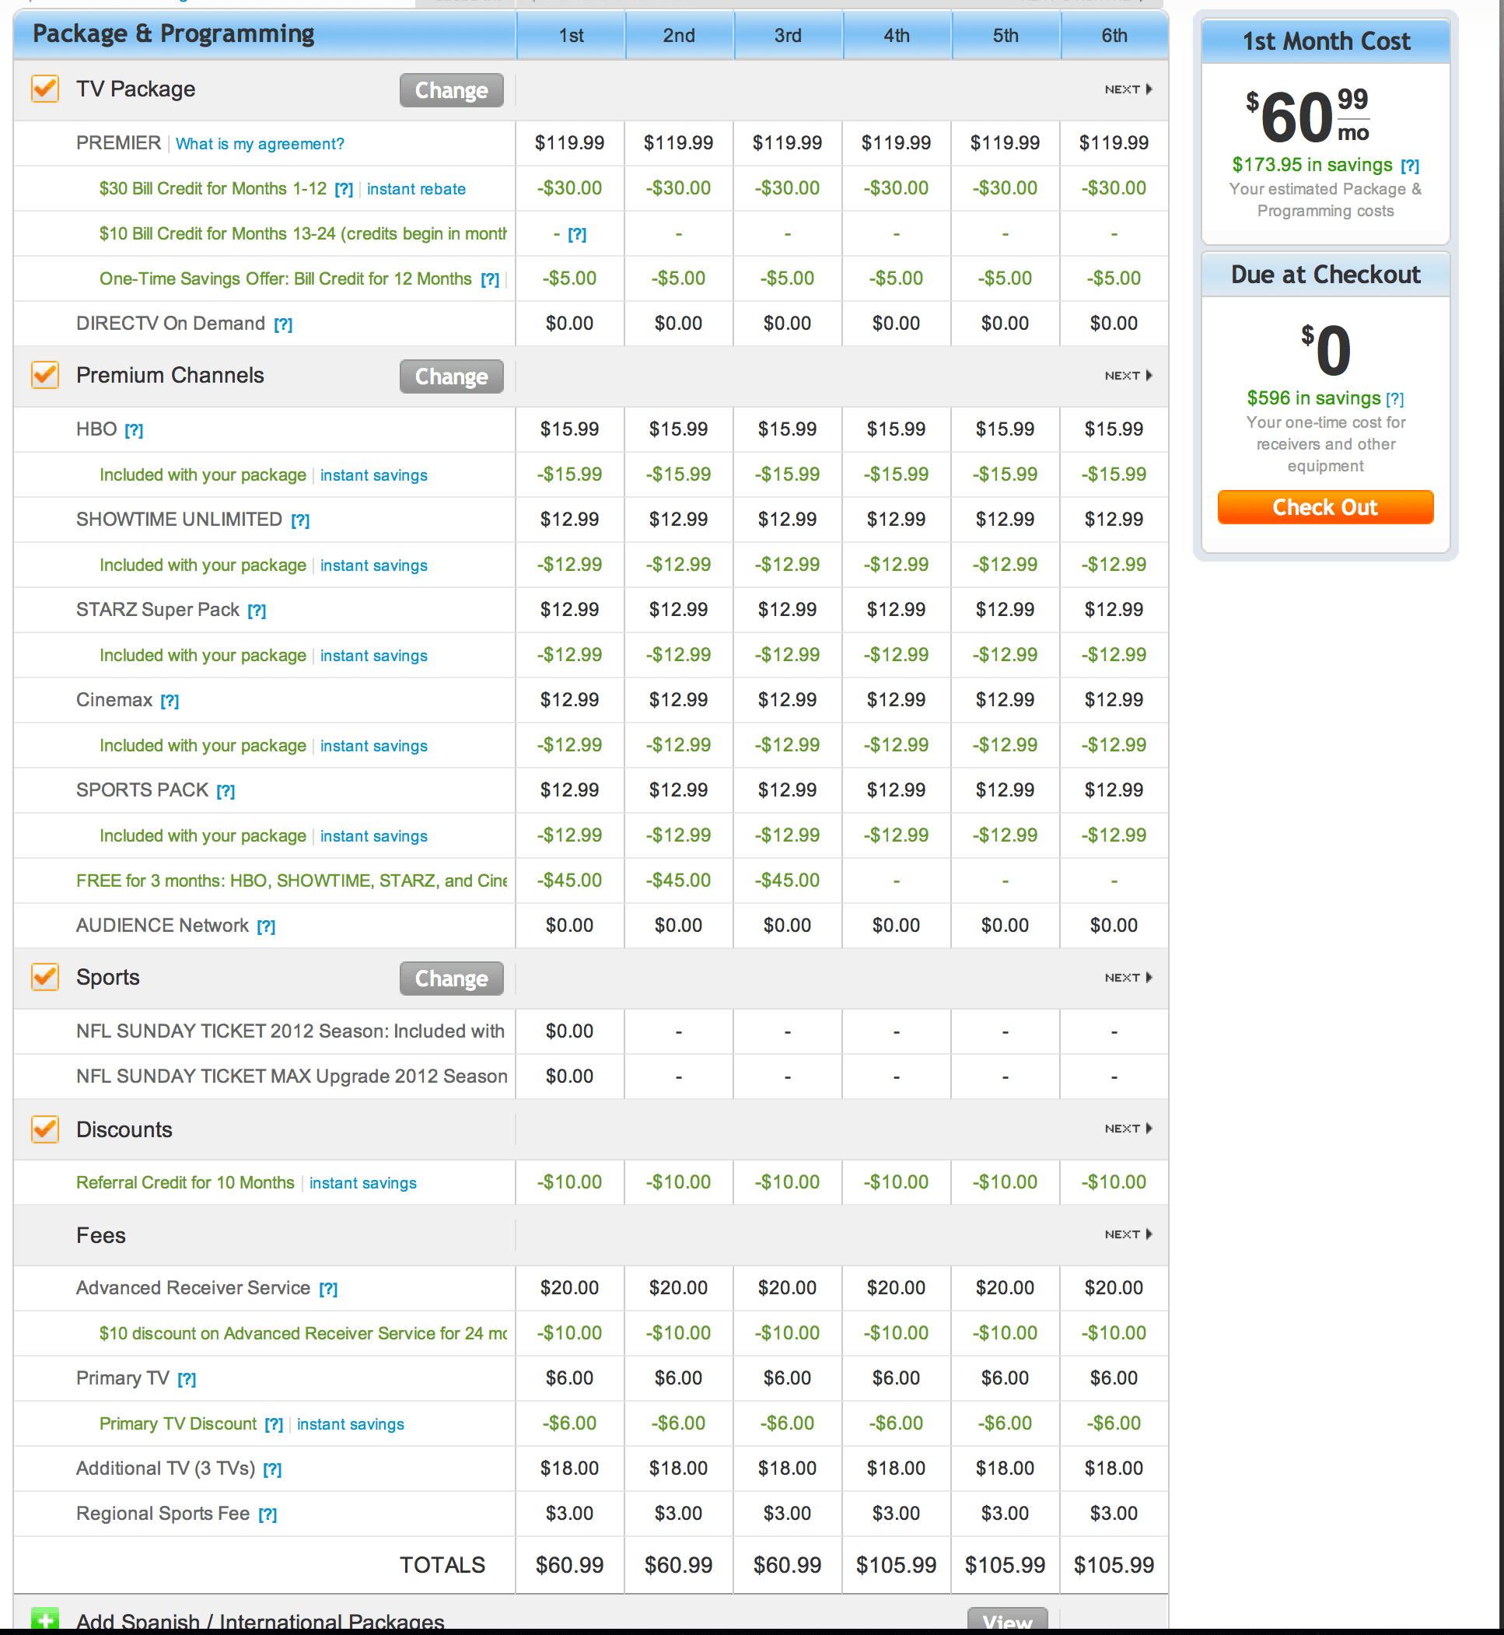Image resolution: width=1504 pixels, height=1635 pixels.
Task: Click the 5th month column header
Action: click(x=1006, y=36)
